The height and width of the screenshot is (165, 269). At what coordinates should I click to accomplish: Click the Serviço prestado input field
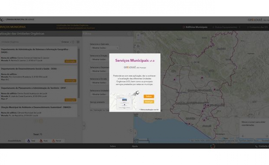(x=100, y=106)
